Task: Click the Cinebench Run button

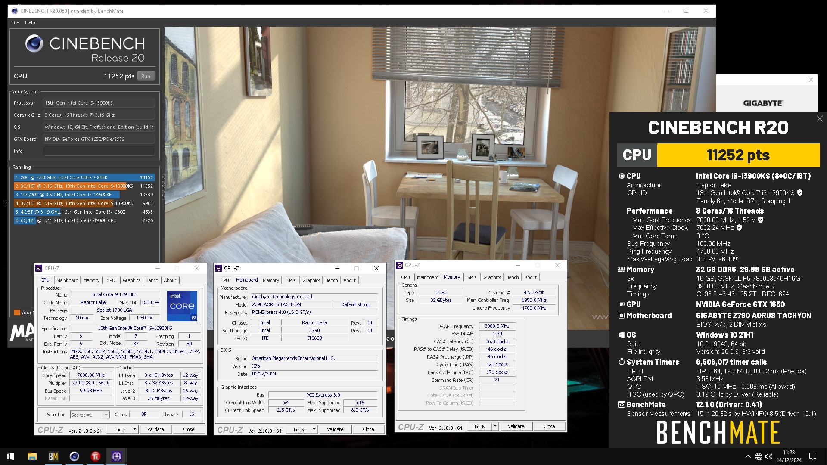Action: point(146,76)
